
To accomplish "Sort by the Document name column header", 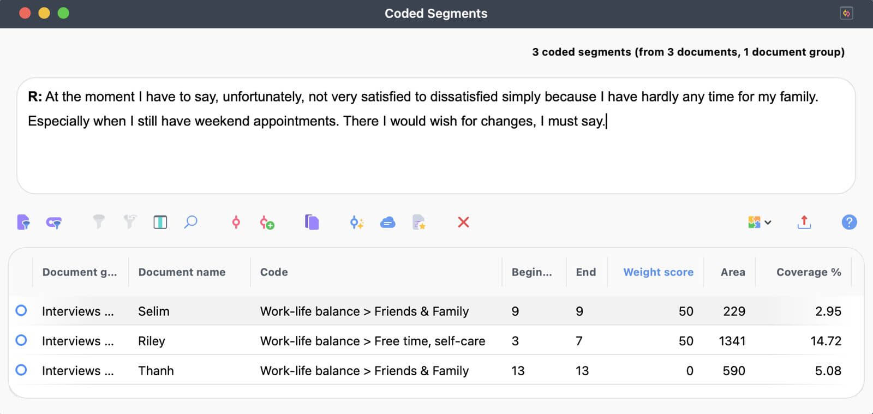I will coord(182,272).
